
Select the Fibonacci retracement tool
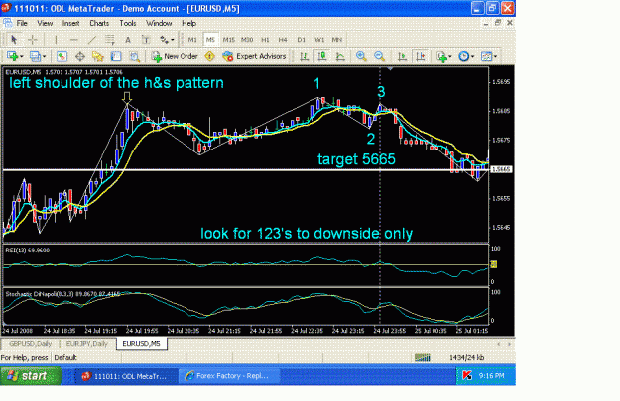pos(110,39)
